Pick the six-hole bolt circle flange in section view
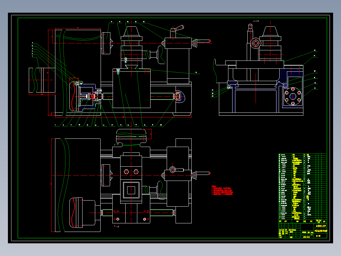This screenshot has height=256, width=341. point(293,97)
